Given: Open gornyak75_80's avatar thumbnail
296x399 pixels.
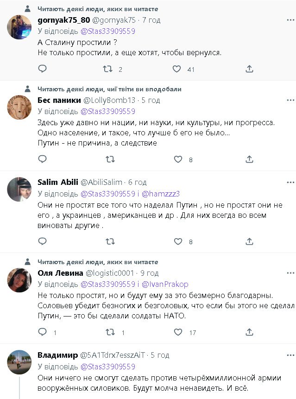Looking at the screenshot, I should (19, 27).
